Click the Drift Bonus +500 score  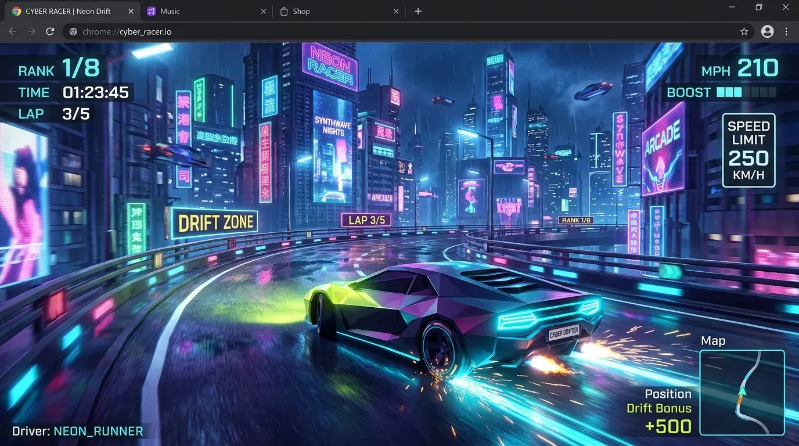tap(660, 418)
